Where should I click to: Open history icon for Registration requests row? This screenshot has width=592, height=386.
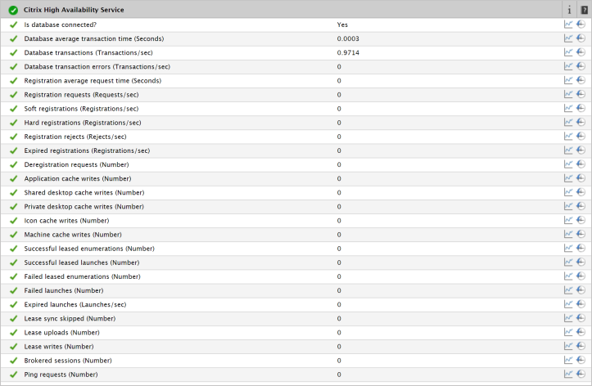[581, 94]
